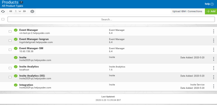Open kebab menu for Insite row
The image size is (217, 105).
click(x=214, y=59)
